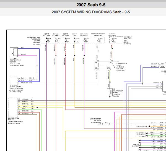Click the A/C compressor relay box symbol
Image resolution: width=166 pixels, height=151 pixels.
click(x=105, y=65)
